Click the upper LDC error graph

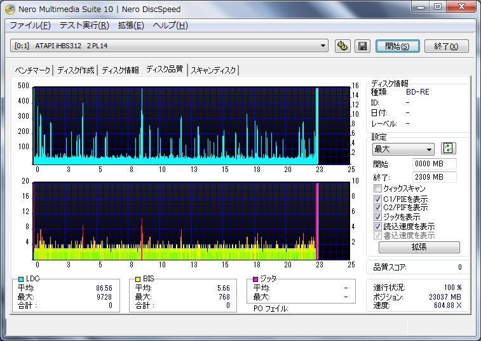[191, 126]
